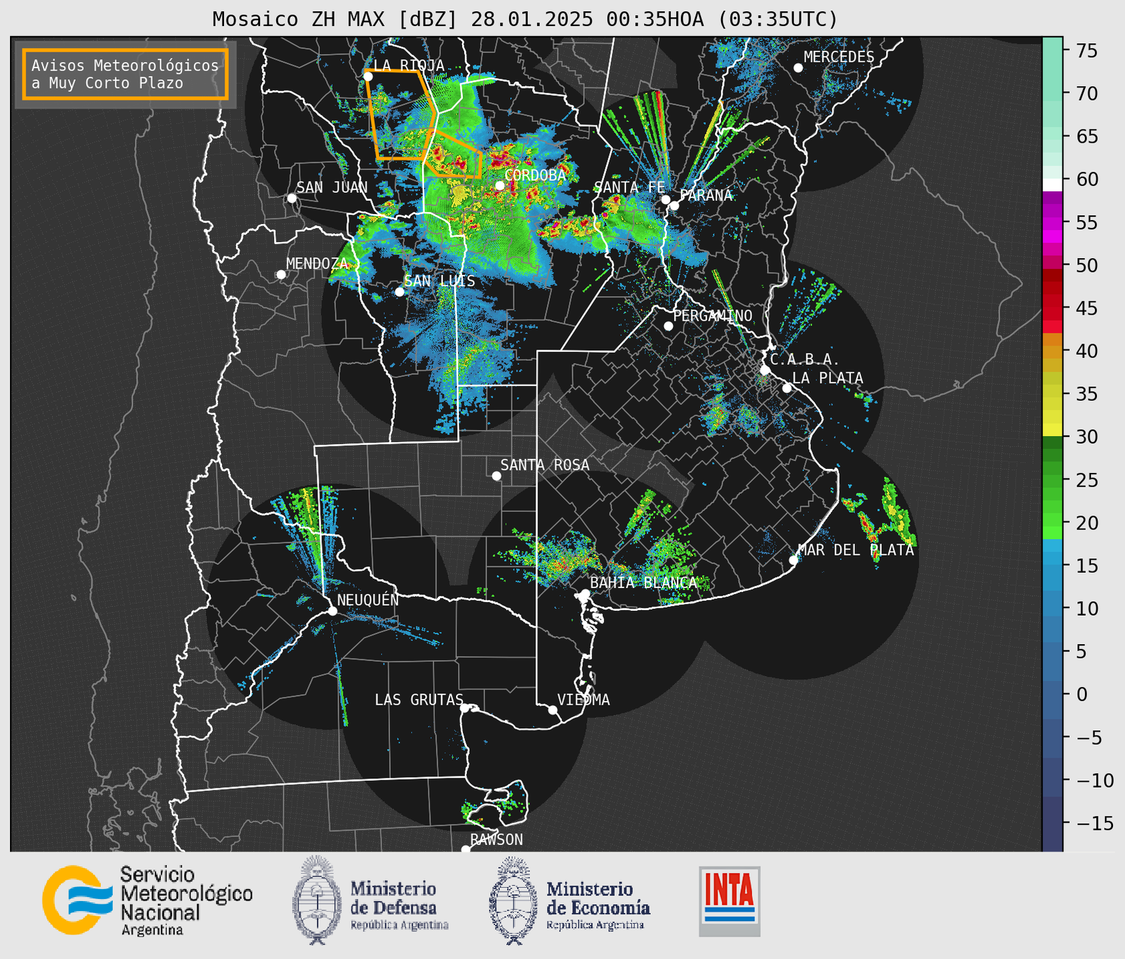This screenshot has width=1125, height=959.
Task: Click the BAHIA BLANCA label text
Action: coord(644,583)
